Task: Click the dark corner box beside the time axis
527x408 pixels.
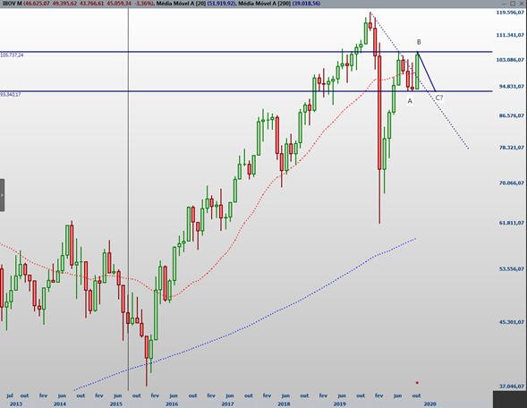Action: (510, 399)
